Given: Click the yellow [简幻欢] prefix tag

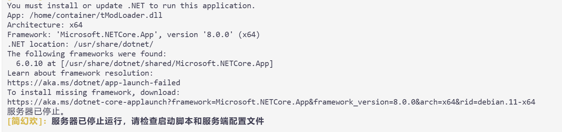Looking at the screenshot, I should pos(27,121).
